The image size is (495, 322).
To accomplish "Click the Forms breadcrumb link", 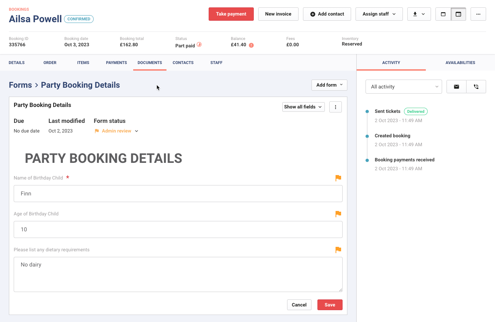I will 20,85.
